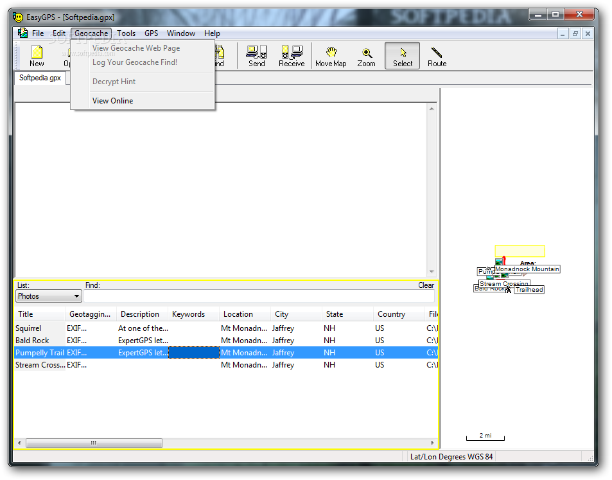Sort by the Keywords column header
This screenshot has width=612, height=480.
pos(193,314)
